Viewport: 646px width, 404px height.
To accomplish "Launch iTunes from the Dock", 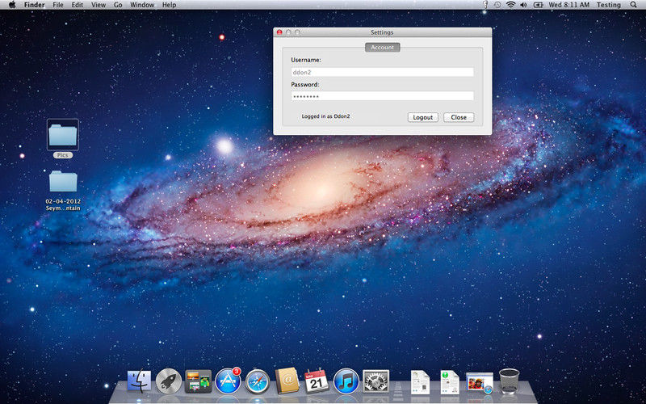I will coord(346,381).
